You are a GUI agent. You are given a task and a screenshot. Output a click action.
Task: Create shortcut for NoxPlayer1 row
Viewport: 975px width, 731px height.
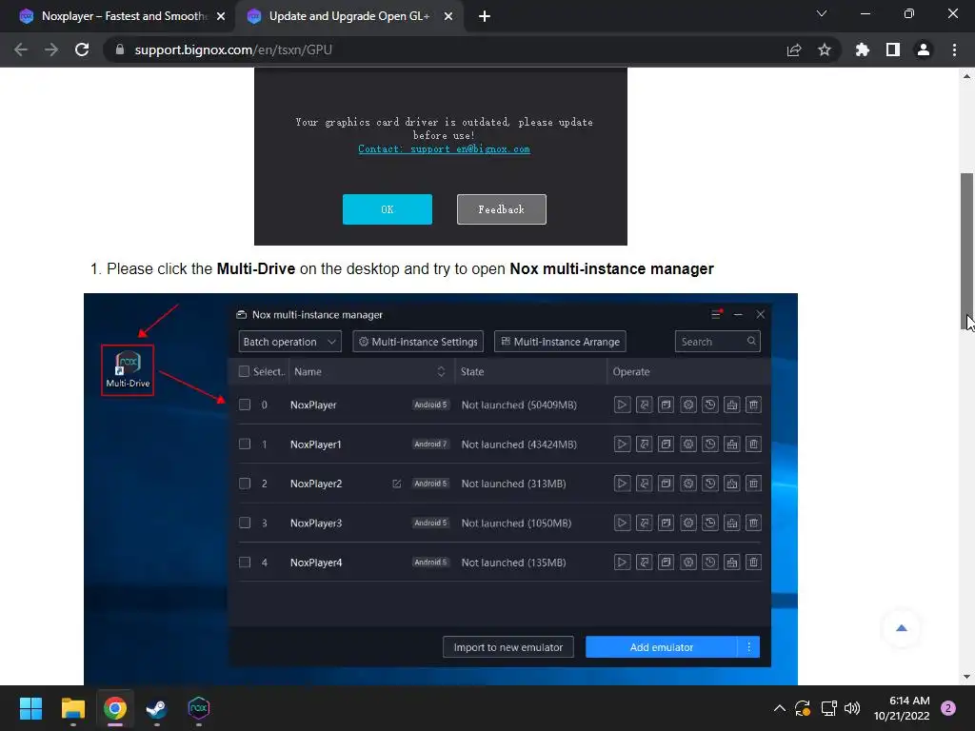(645, 445)
